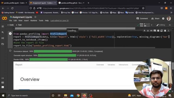Open the Colab find and replace search
The width and height of the screenshot is (174, 98).
click(x=3, y=32)
